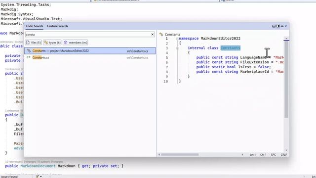Click preview scroll-down arrow
The height and width of the screenshot is (178, 316).
click(286, 150)
